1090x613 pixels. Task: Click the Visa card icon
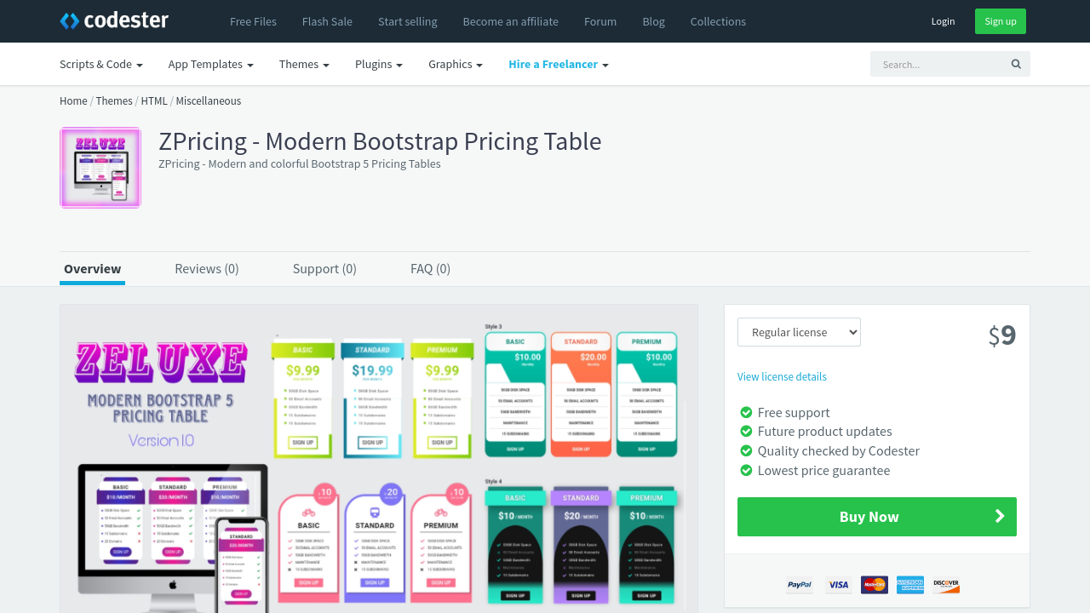pyautogui.click(x=839, y=585)
